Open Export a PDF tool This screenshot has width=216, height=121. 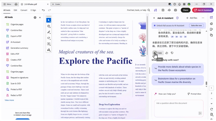(x=14, y=36)
